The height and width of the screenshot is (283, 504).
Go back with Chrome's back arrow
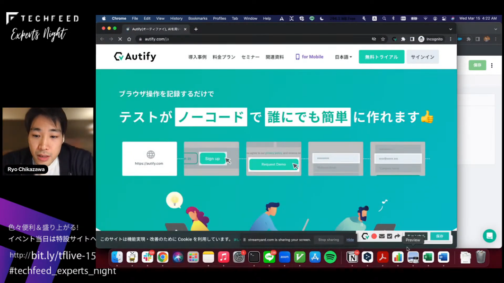pyautogui.click(x=102, y=39)
